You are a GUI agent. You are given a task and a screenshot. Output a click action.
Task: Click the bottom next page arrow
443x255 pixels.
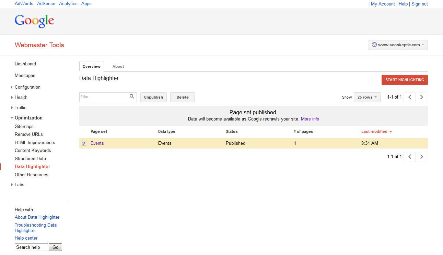click(422, 157)
